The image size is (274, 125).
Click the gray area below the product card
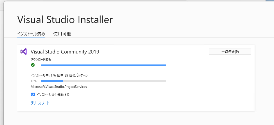pos(135,118)
